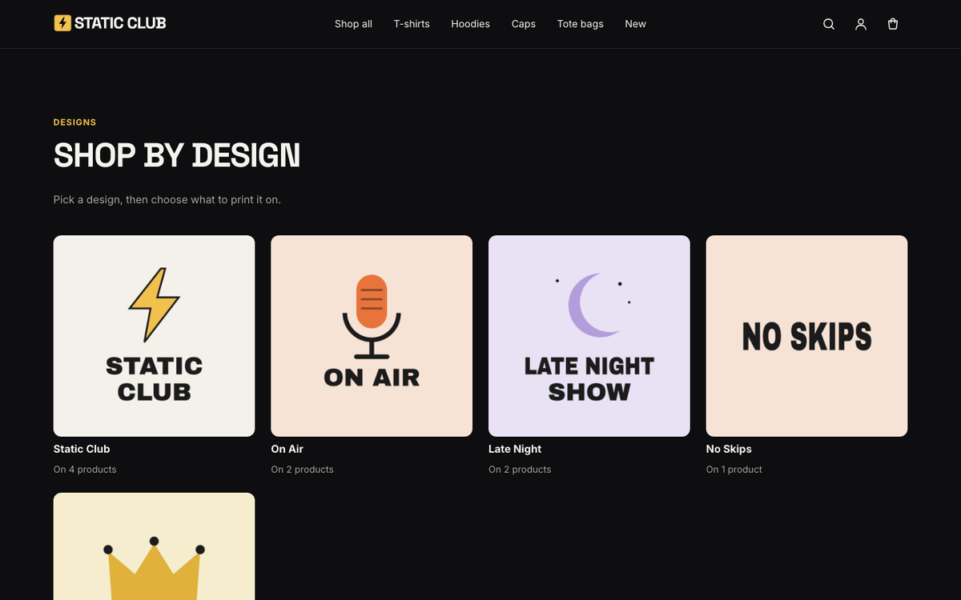The width and height of the screenshot is (961, 600).
Task: Click the On Air design title link
Action: (x=287, y=449)
